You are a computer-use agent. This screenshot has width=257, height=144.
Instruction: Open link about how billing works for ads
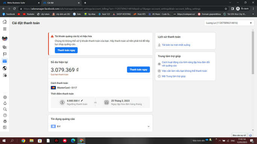[186, 64]
